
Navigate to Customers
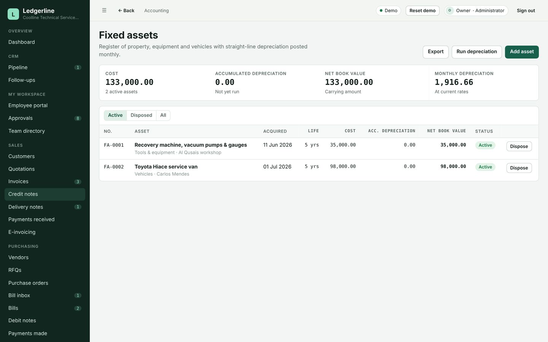45,157
